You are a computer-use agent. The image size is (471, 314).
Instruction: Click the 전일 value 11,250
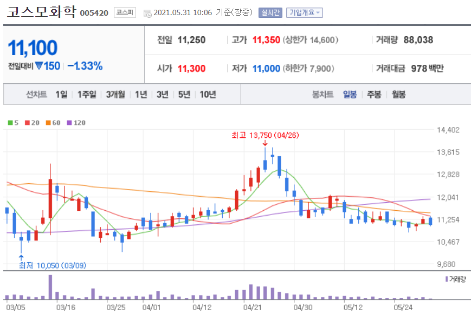point(191,40)
